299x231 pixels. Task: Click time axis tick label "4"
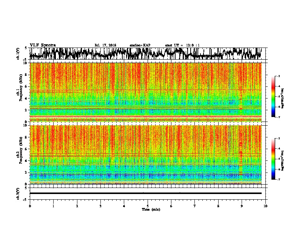(x=124, y=206)
